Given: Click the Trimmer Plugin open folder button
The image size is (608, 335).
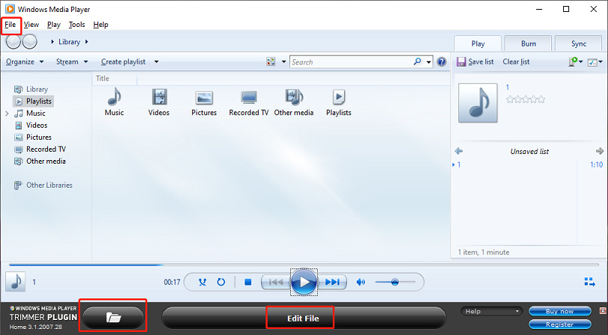Looking at the screenshot, I should tap(113, 318).
